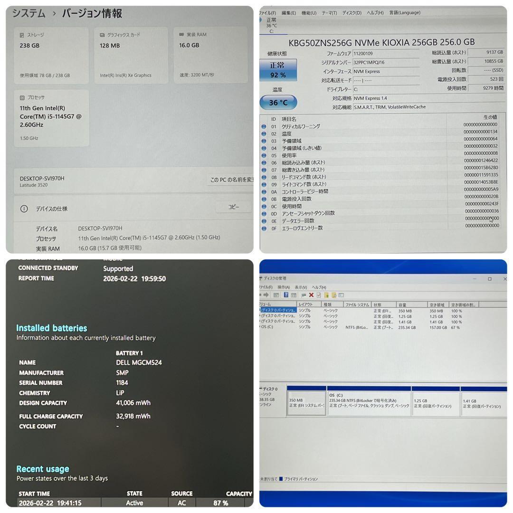Click the red X delete icon in Disk Management toolbar
Viewport: 513px width, 513px height.
coord(311,295)
